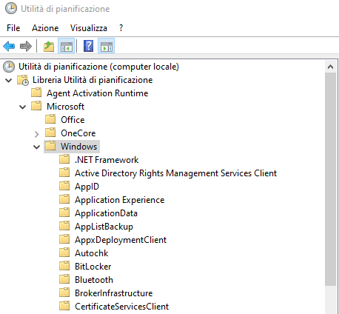Image resolution: width=339 pixels, height=314 pixels.
Task: Collapse the Windows tree node
Action: click(37, 147)
